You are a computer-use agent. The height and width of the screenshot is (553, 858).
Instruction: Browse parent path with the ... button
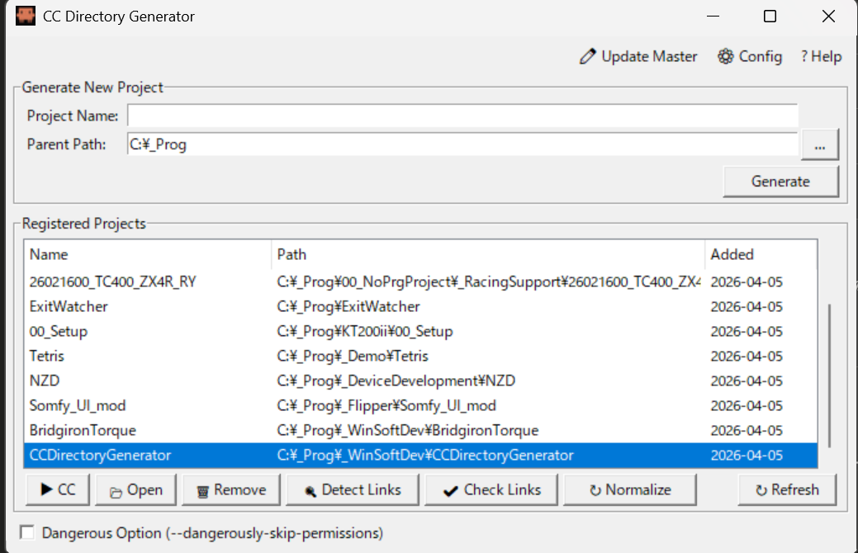[819, 144]
